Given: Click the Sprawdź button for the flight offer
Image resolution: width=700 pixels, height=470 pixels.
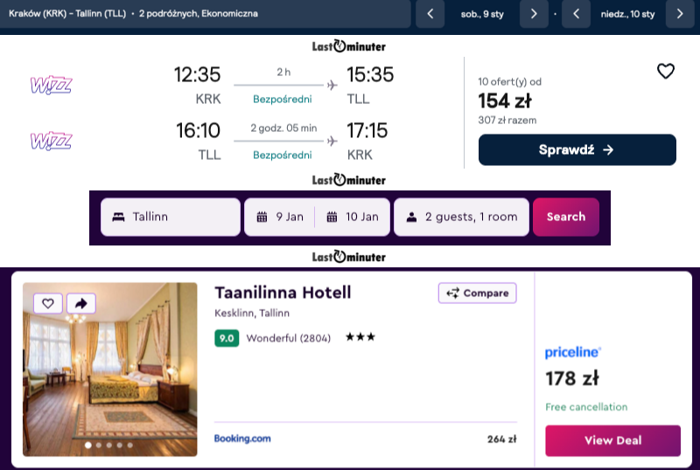Looking at the screenshot, I should (577, 150).
